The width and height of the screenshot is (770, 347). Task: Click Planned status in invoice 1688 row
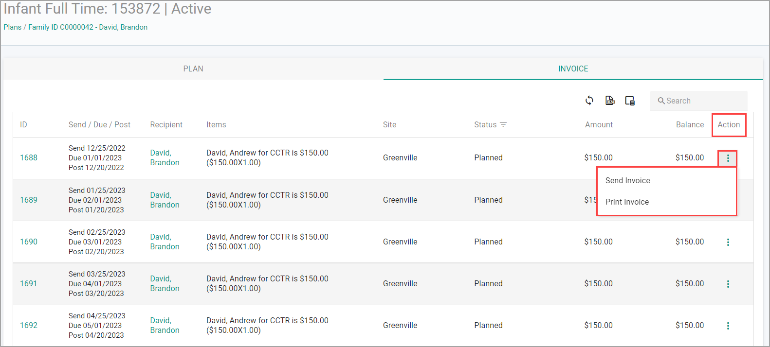pos(488,157)
